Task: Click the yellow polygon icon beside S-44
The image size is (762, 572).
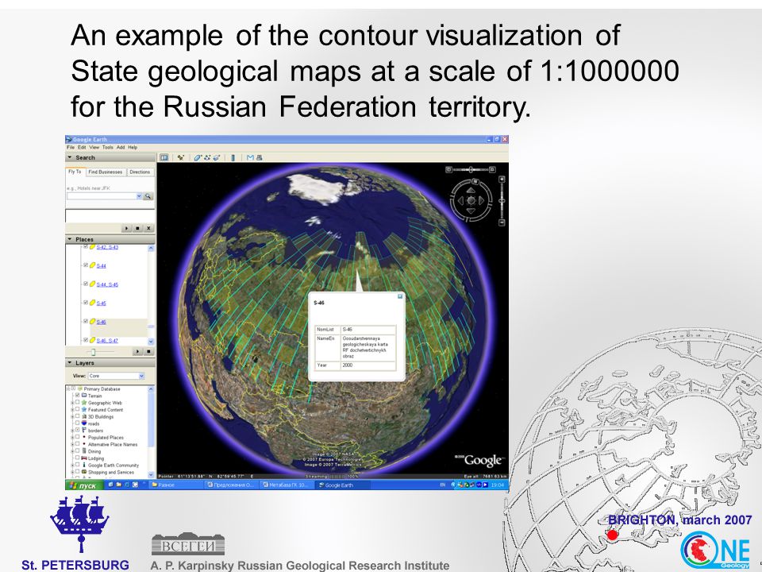Action: 92,265
